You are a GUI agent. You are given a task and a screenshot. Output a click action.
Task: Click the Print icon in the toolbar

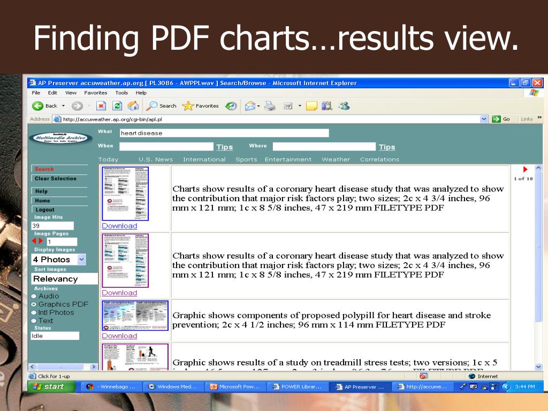pyautogui.click(x=270, y=106)
